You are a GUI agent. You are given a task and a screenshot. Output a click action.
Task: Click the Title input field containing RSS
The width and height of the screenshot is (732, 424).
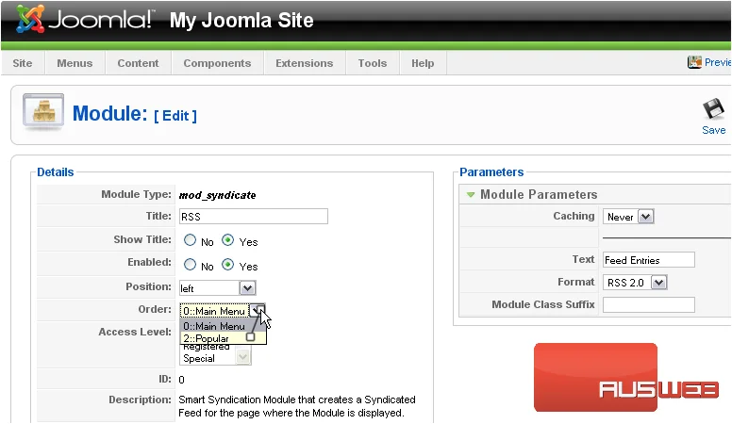[254, 217]
